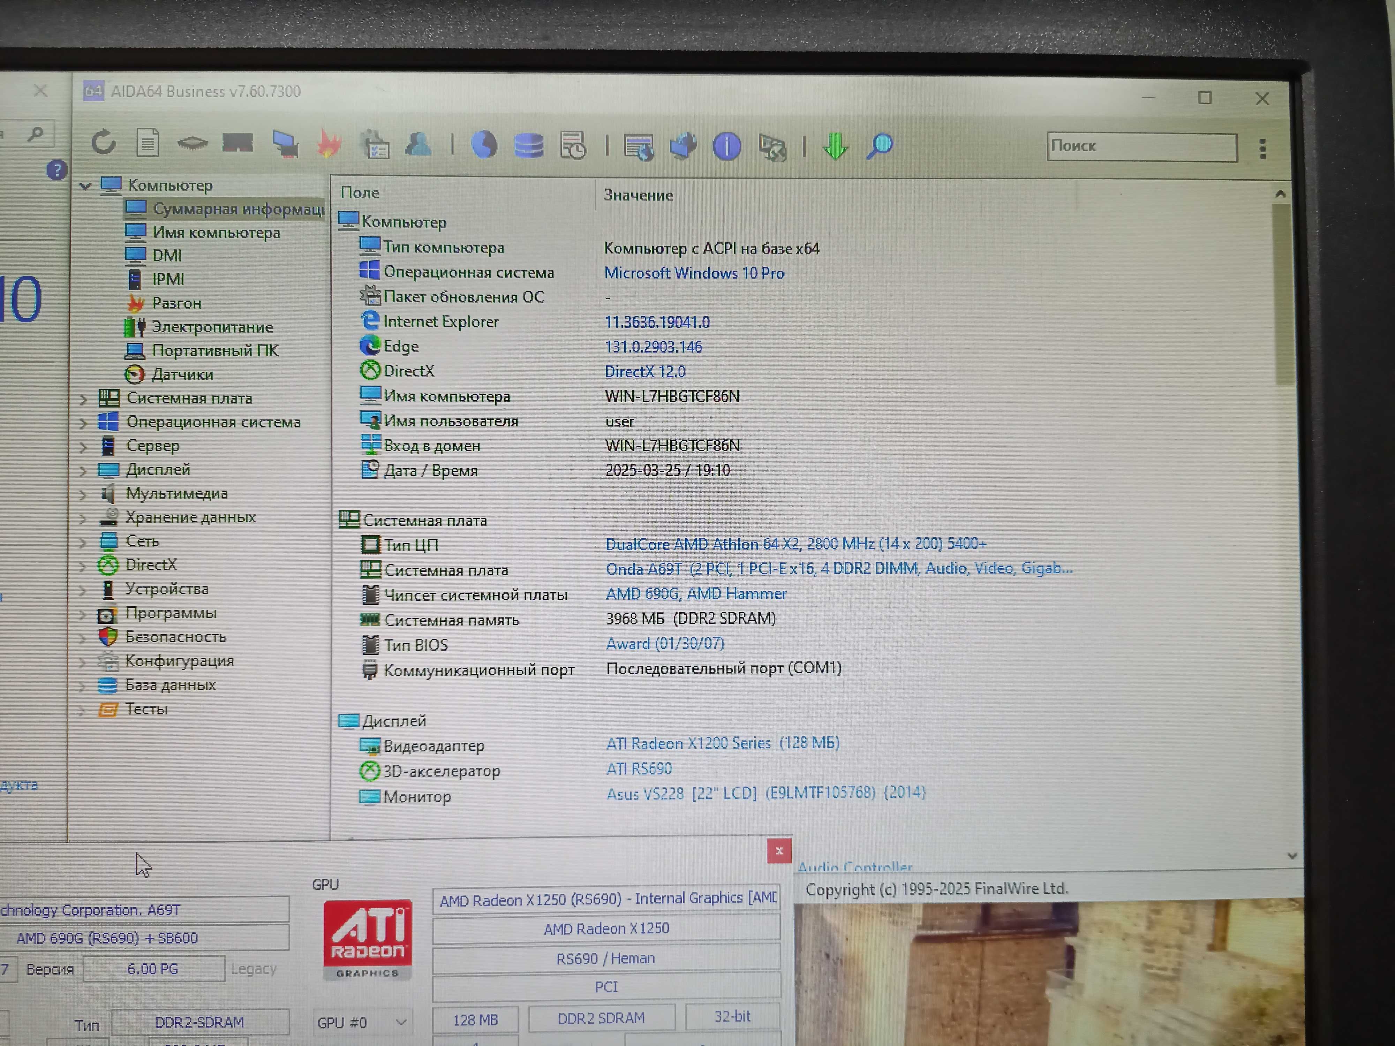Click the blue globe toolbar icon
The height and width of the screenshot is (1046, 1395).
click(x=484, y=145)
